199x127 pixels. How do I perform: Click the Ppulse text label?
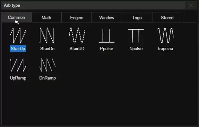pyautogui.click(x=107, y=49)
